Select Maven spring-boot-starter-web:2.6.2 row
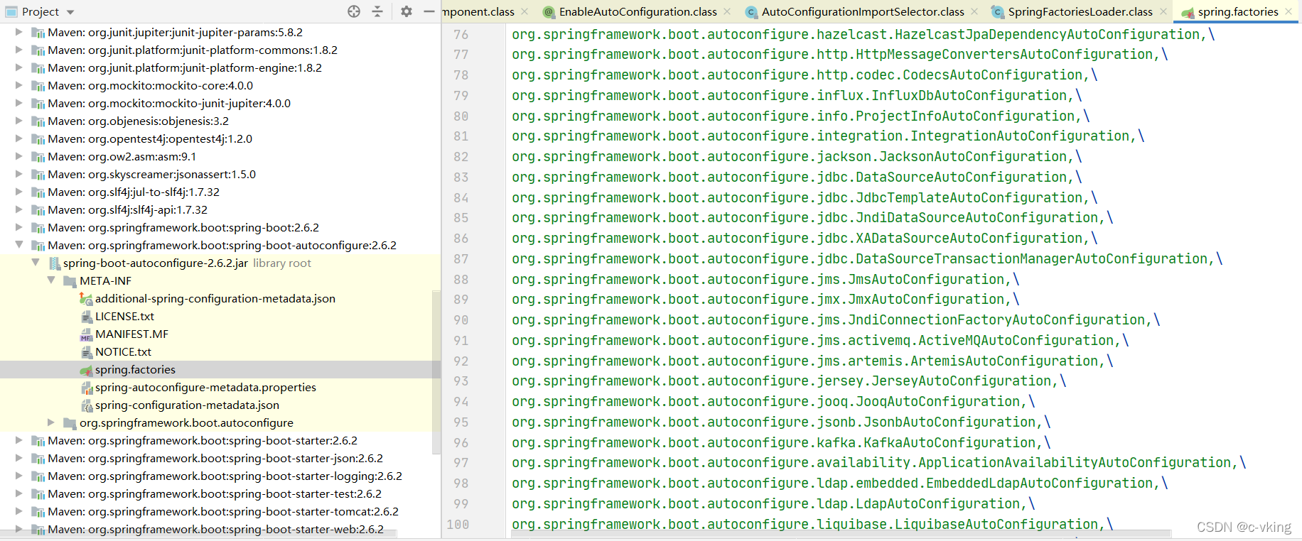This screenshot has height=541, width=1302. 220,529
